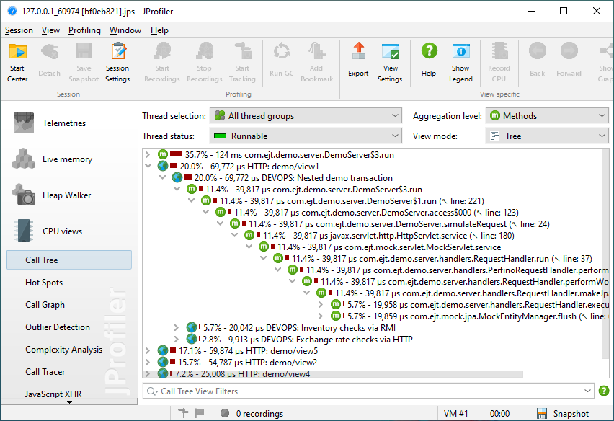614x421 pixels.
Task: Expand the HTTP: demo/view2 node
Action: pyautogui.click(x=148, y=363)
